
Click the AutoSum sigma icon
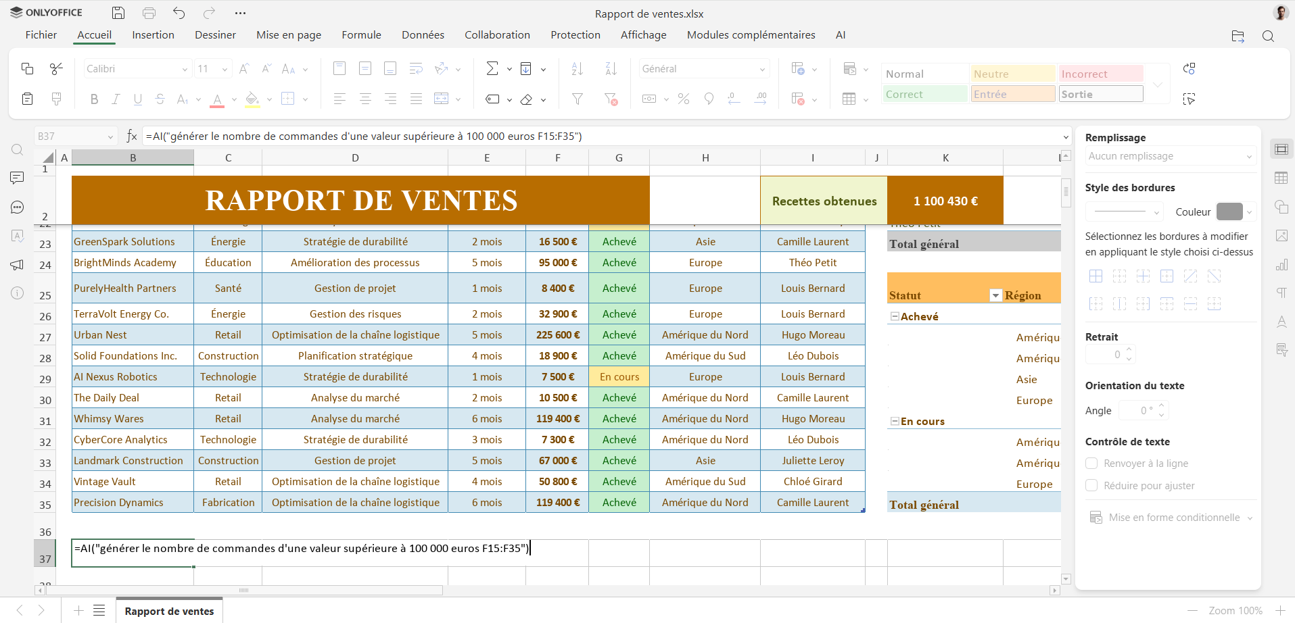[x=492, y=68]
